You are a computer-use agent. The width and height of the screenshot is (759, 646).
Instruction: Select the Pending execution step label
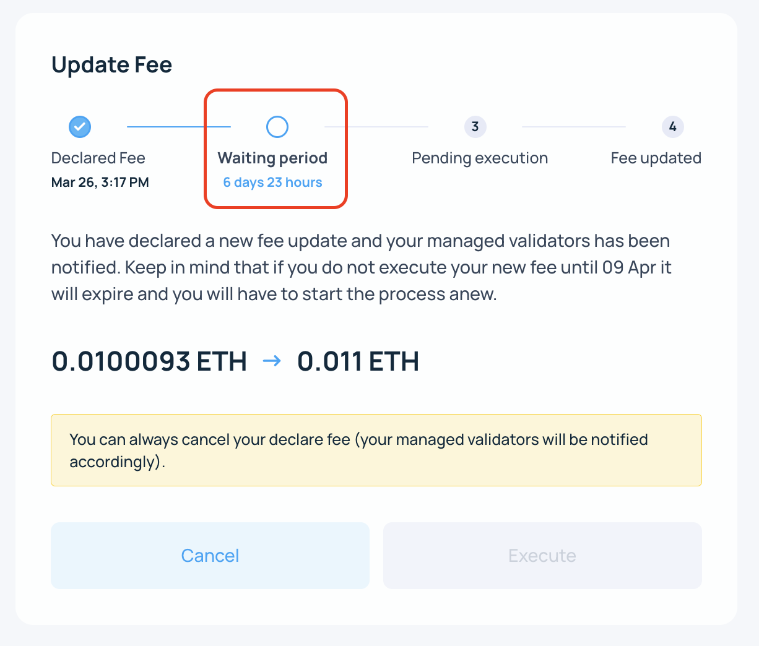480,158
